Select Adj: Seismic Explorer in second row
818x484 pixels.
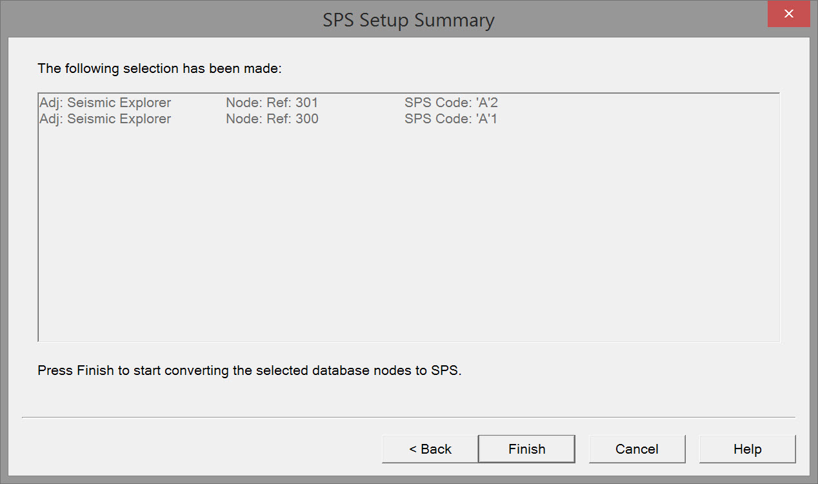tap(105, 119)
